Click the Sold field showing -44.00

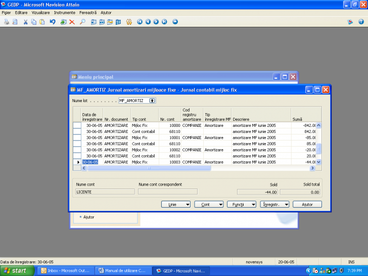(257, 192)
